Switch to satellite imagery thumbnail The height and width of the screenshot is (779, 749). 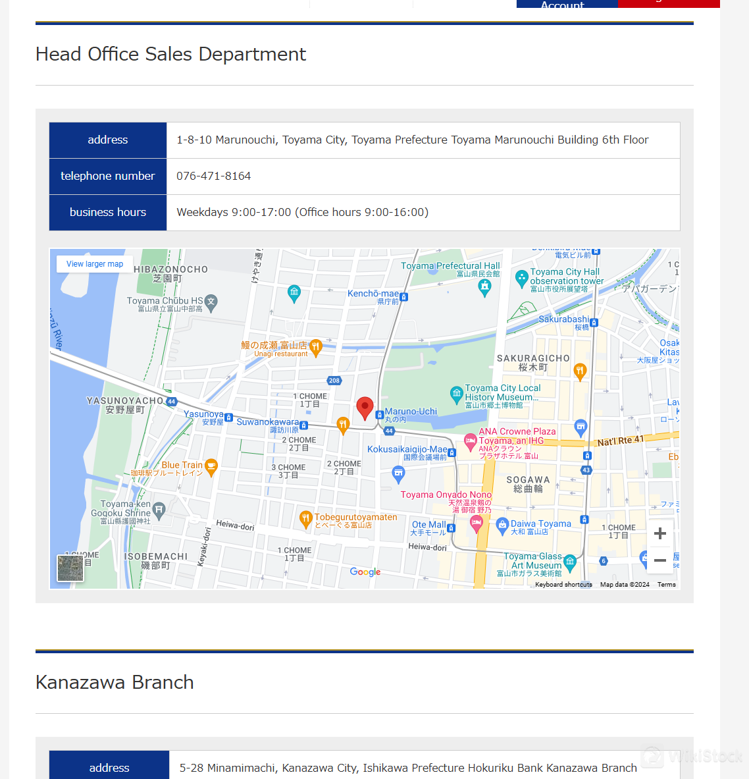pyautogui.click(x=70, y=568)
